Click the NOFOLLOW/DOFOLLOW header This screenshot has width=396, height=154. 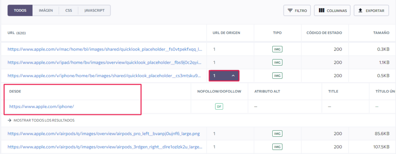[x=219, y=91]
